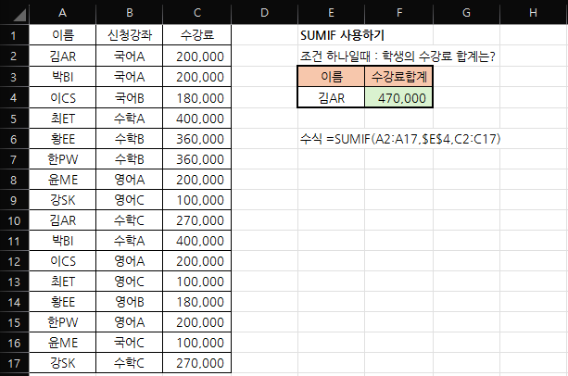Image resolution: width=568 pixels, height=376 pixels.
Task: Select cell A15 containing 한PW
Action: tap(63, 322)
